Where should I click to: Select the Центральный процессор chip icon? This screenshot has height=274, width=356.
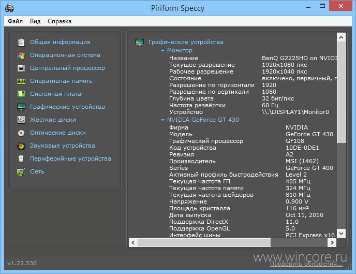coord(21,68)
